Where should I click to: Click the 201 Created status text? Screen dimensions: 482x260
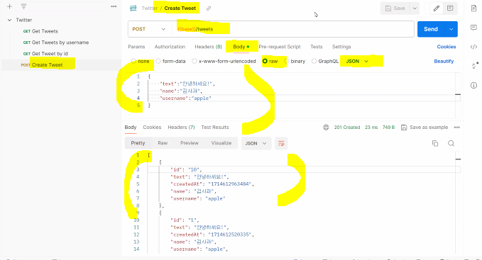tap(347, 128)
